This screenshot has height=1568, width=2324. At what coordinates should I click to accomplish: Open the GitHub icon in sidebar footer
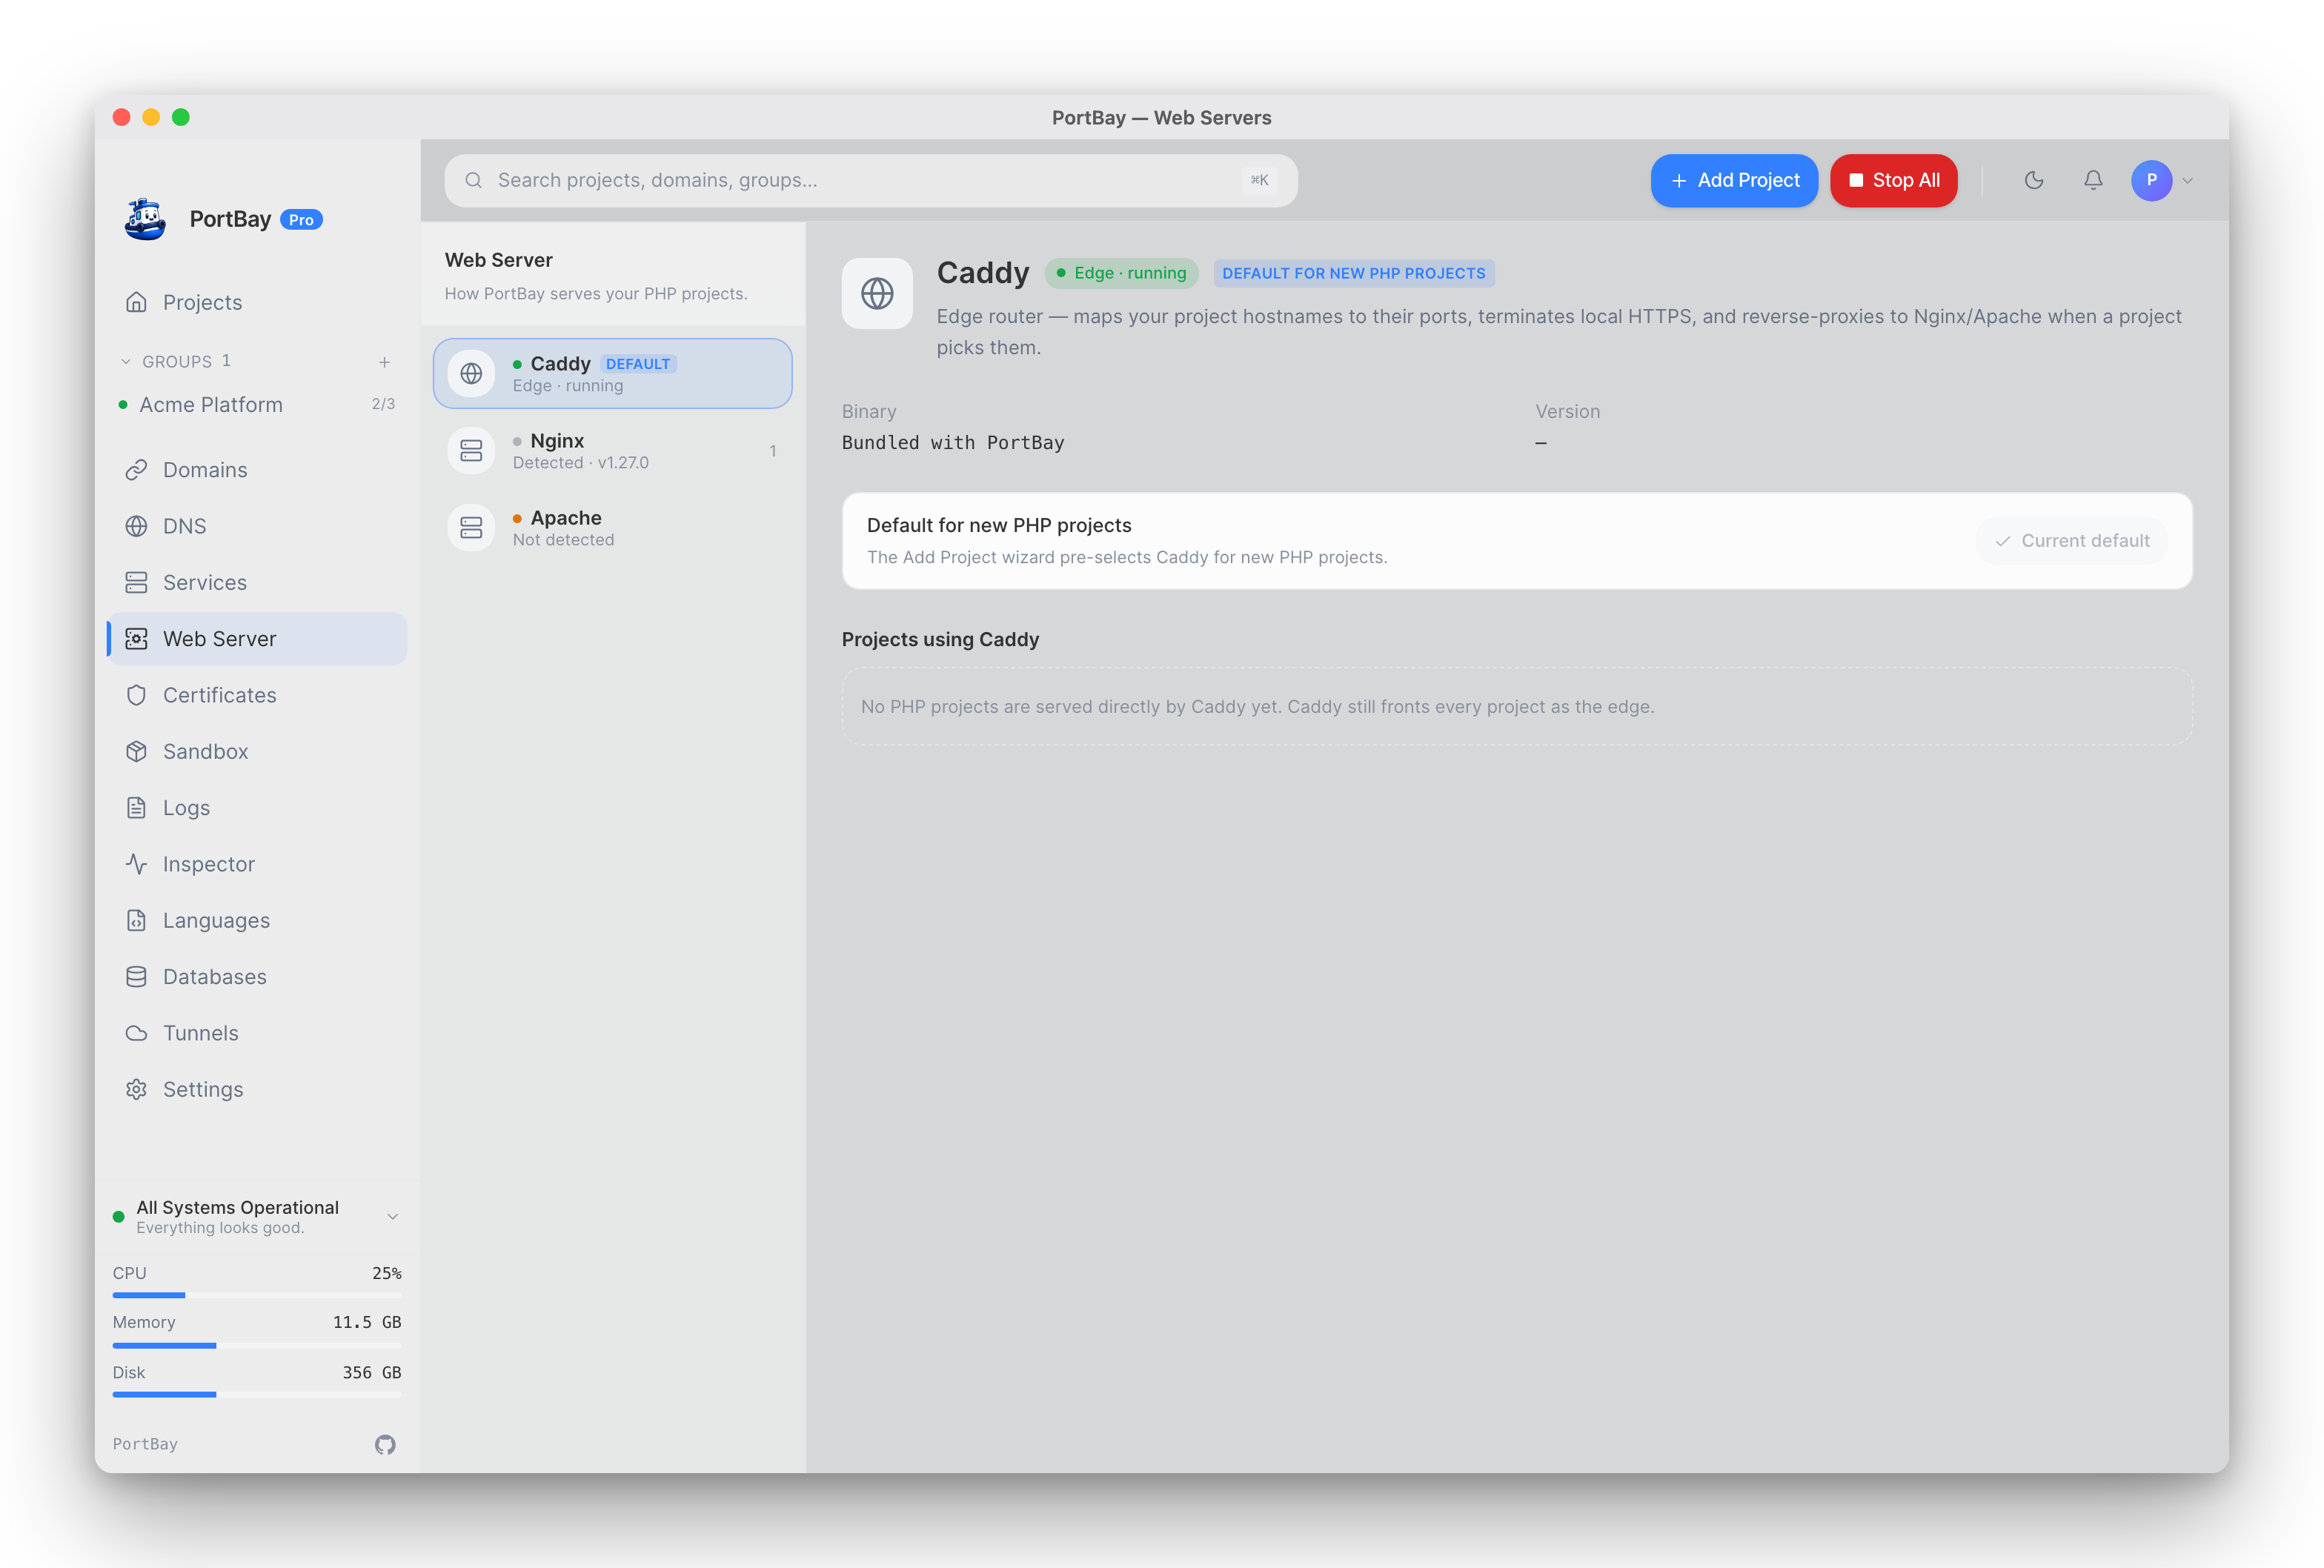pos(385,1444)
